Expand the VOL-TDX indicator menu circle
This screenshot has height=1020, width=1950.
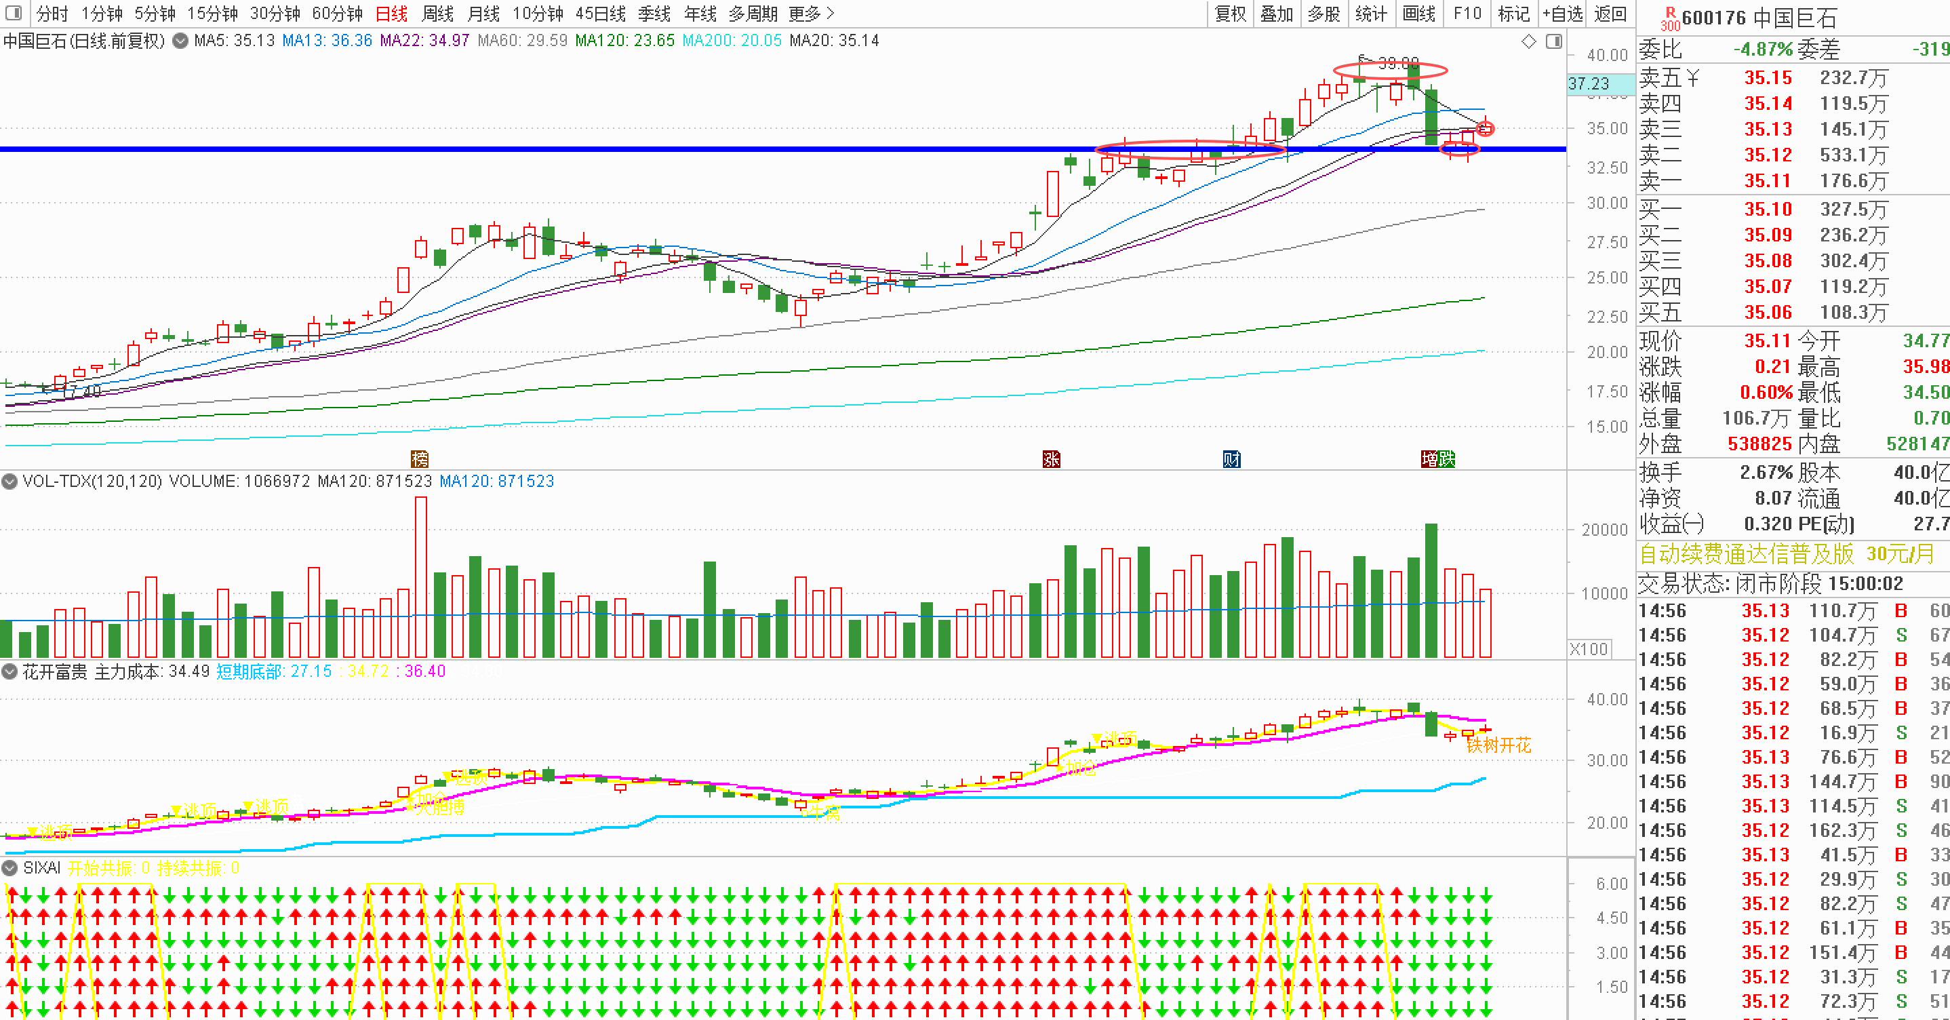10,481
